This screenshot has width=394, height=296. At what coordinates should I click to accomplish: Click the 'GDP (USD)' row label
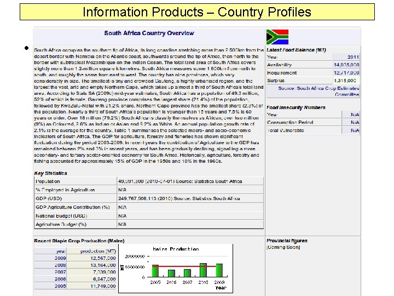click(49, 198)
